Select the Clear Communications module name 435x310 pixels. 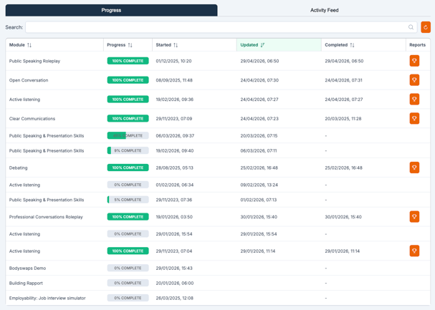pos(32,119)
